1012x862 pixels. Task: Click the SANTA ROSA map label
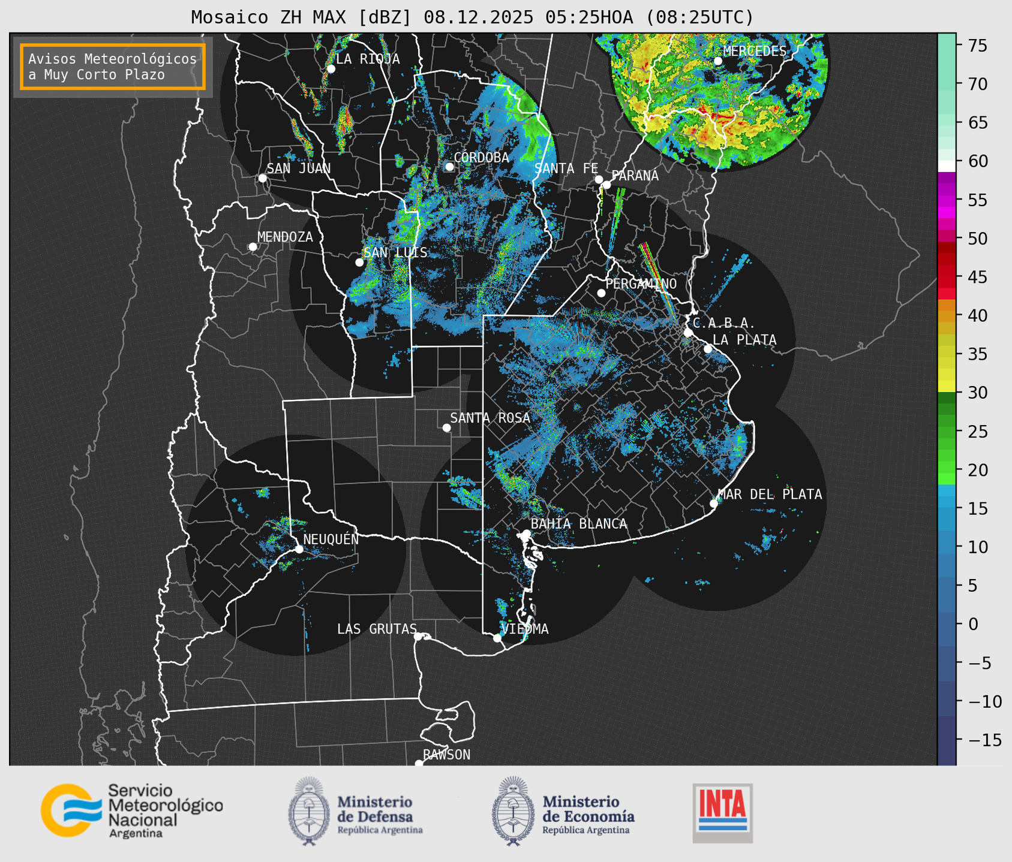[491, 418]
